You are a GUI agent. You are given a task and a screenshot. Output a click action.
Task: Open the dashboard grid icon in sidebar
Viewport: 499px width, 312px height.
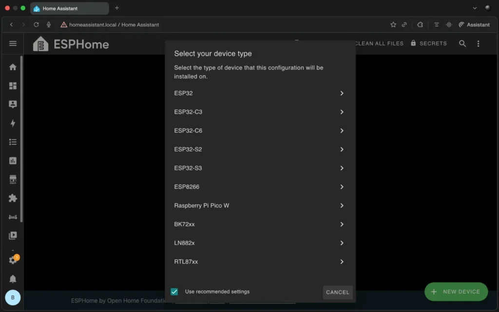[x=13, y=86]
